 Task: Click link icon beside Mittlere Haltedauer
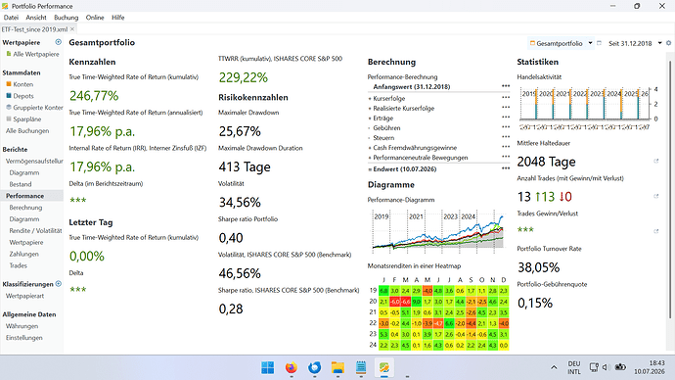pos(656,162)
